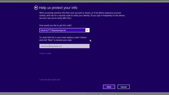Click 'How would you like to get this code?' label
169x95 pixels.
pos(55,25)
